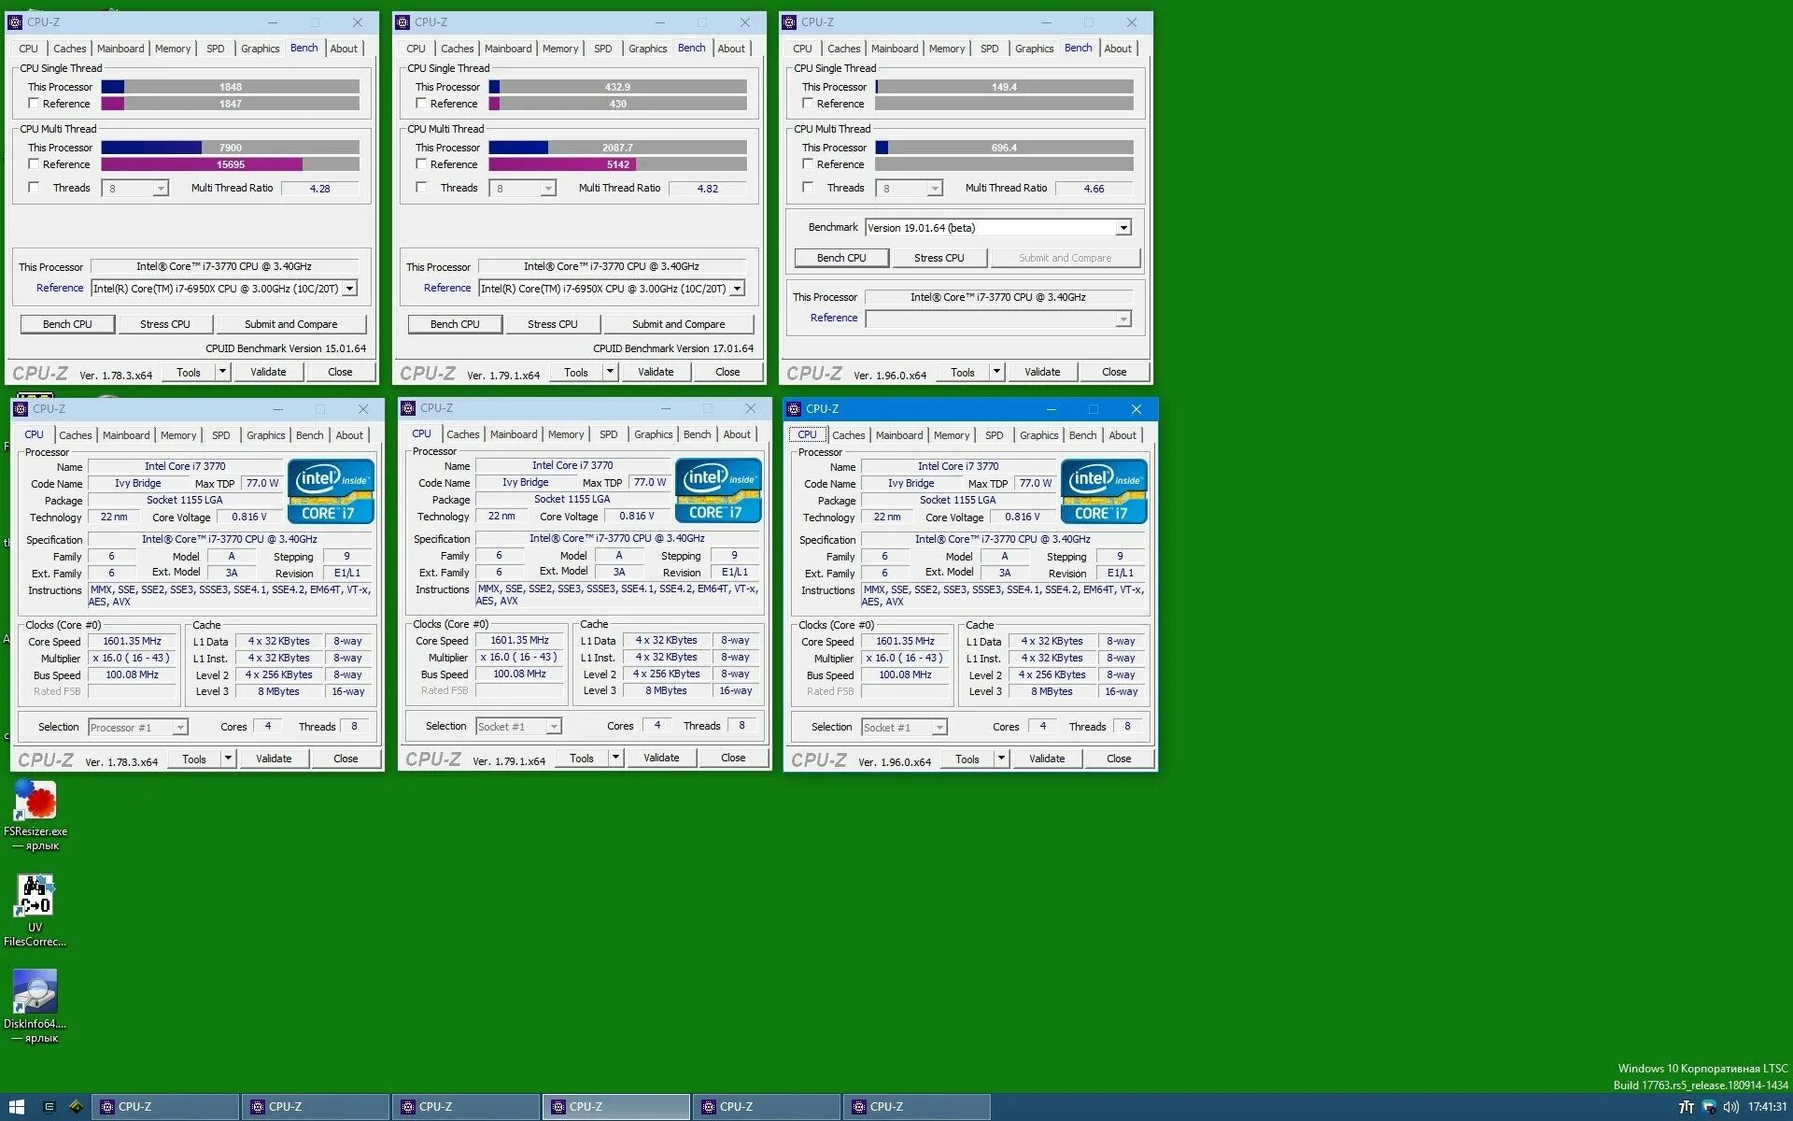Open Tools dropdown arrow in version 1.79.1 CPU window
1793x1121 pixels.
pyautogui.click(x=615, y=759)
